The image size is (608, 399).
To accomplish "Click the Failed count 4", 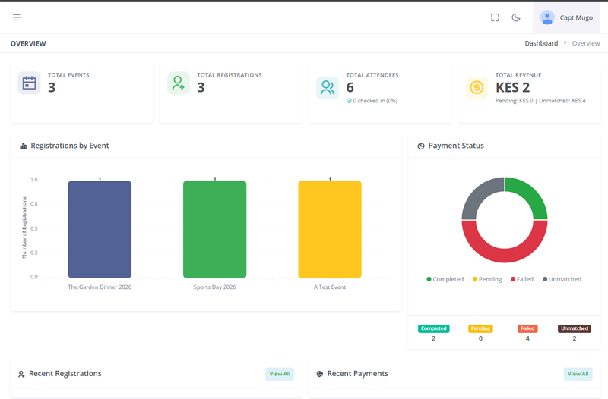I will [527, 338].
